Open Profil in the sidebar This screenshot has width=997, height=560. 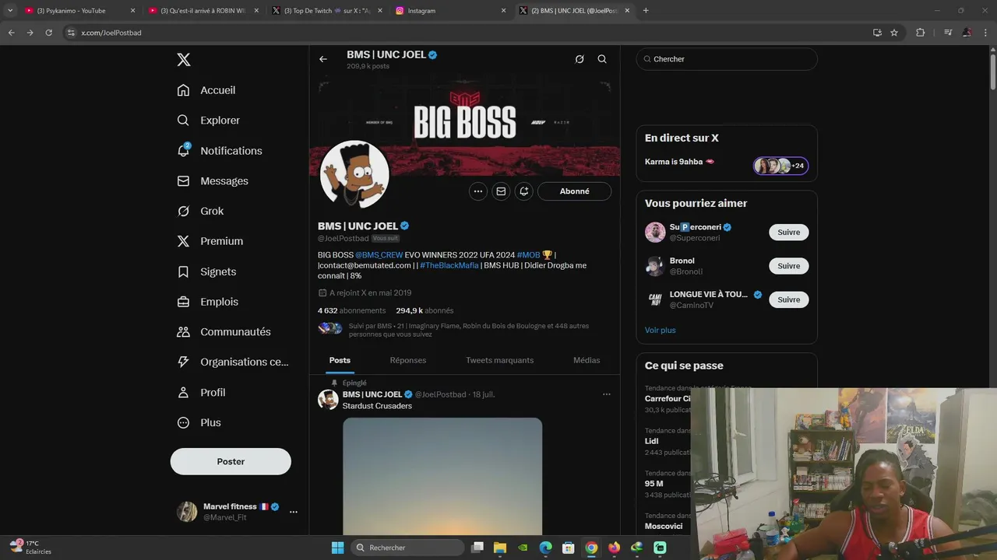[201, 393]
